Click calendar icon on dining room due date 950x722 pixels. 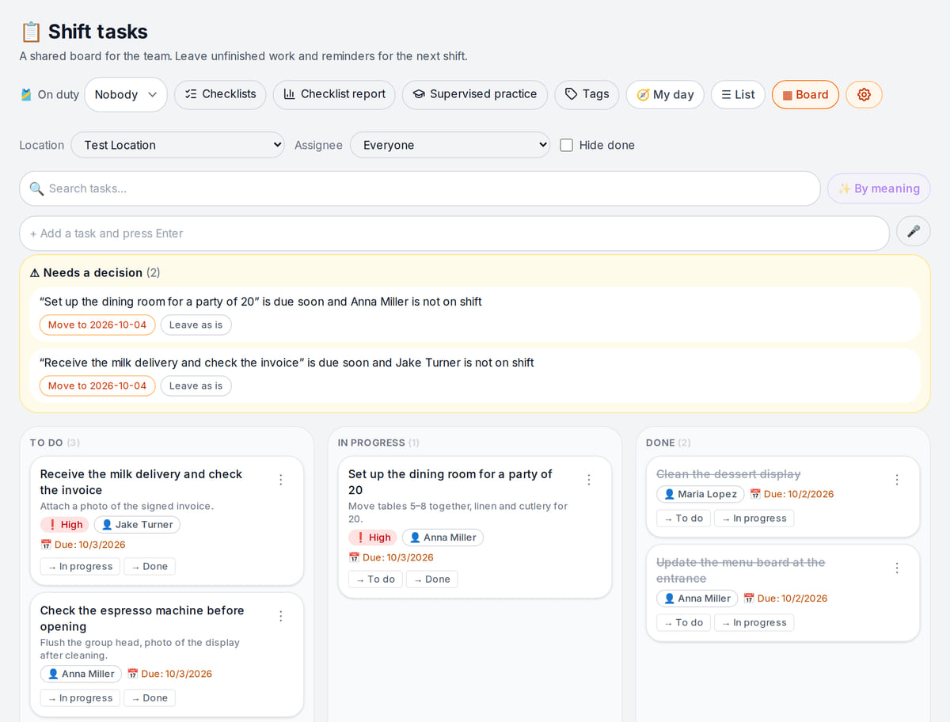click(354, 557)
